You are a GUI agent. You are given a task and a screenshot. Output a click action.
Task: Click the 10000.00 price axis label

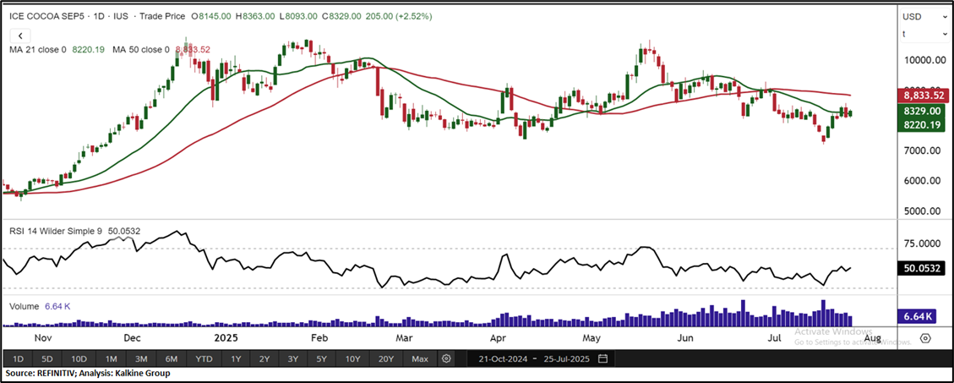(924, 60)
